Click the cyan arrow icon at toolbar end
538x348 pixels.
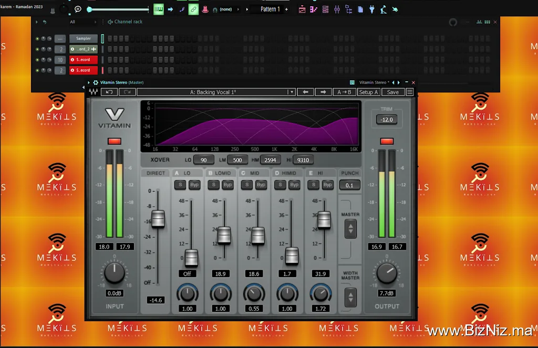tap(395, 9)
